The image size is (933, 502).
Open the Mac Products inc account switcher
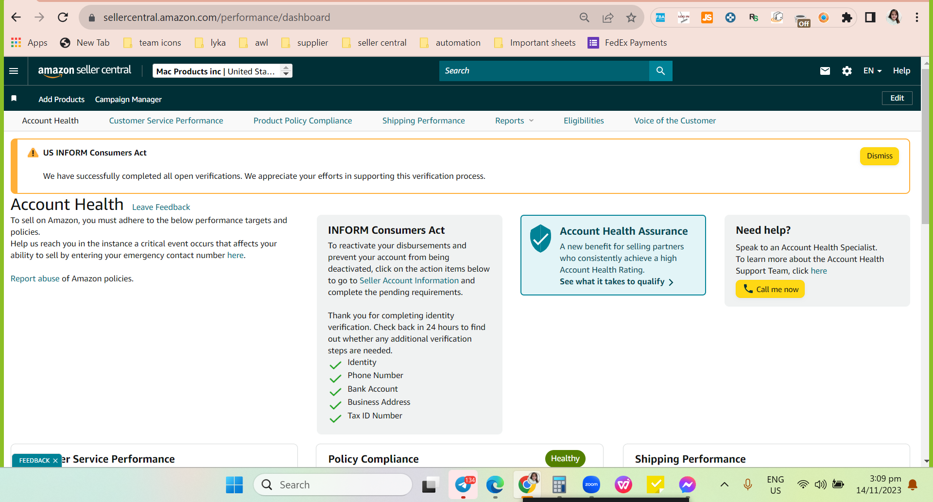(x=223, y=71)
